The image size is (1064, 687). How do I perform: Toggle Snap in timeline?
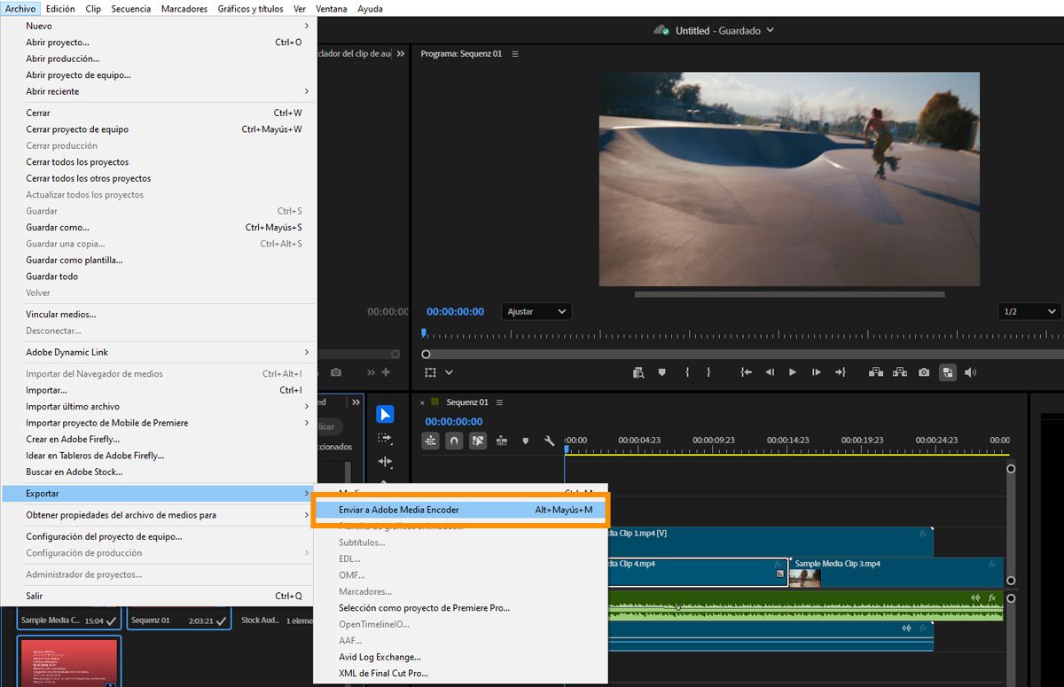[x=454, y=441]
